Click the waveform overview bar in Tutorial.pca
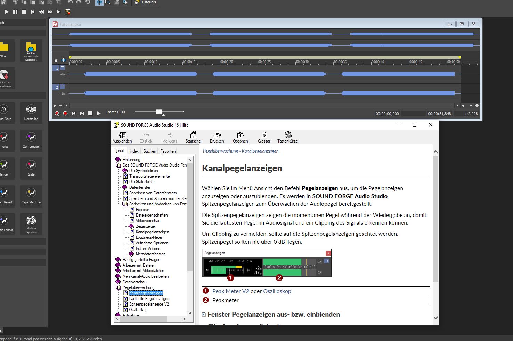The height and width of the screenshot is (341, 513). coord(266,40)
